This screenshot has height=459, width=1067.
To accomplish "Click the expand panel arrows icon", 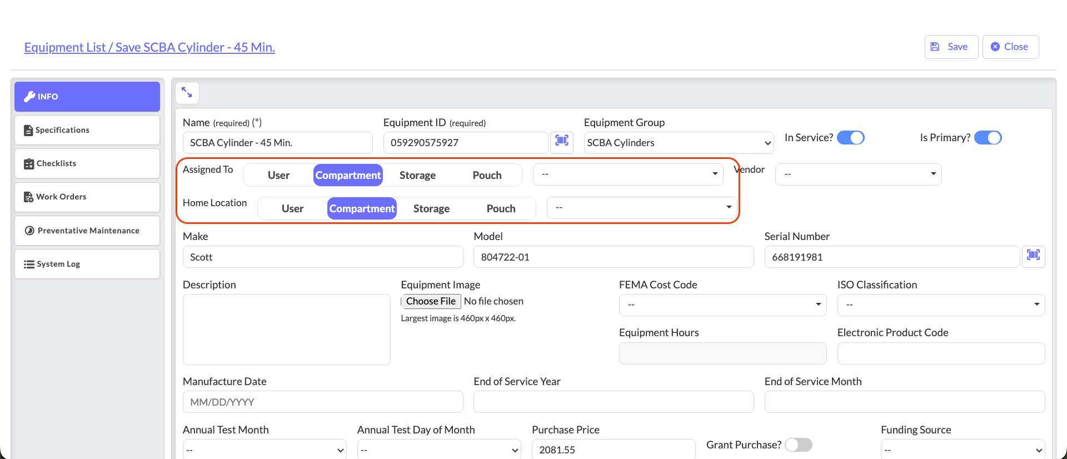I will (x=187, y=93).
